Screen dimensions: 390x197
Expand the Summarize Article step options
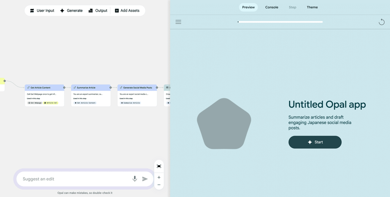tap(110, 87)
